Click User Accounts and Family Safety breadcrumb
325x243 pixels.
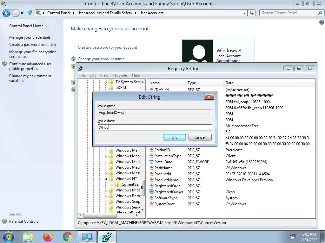coord(105,13)
